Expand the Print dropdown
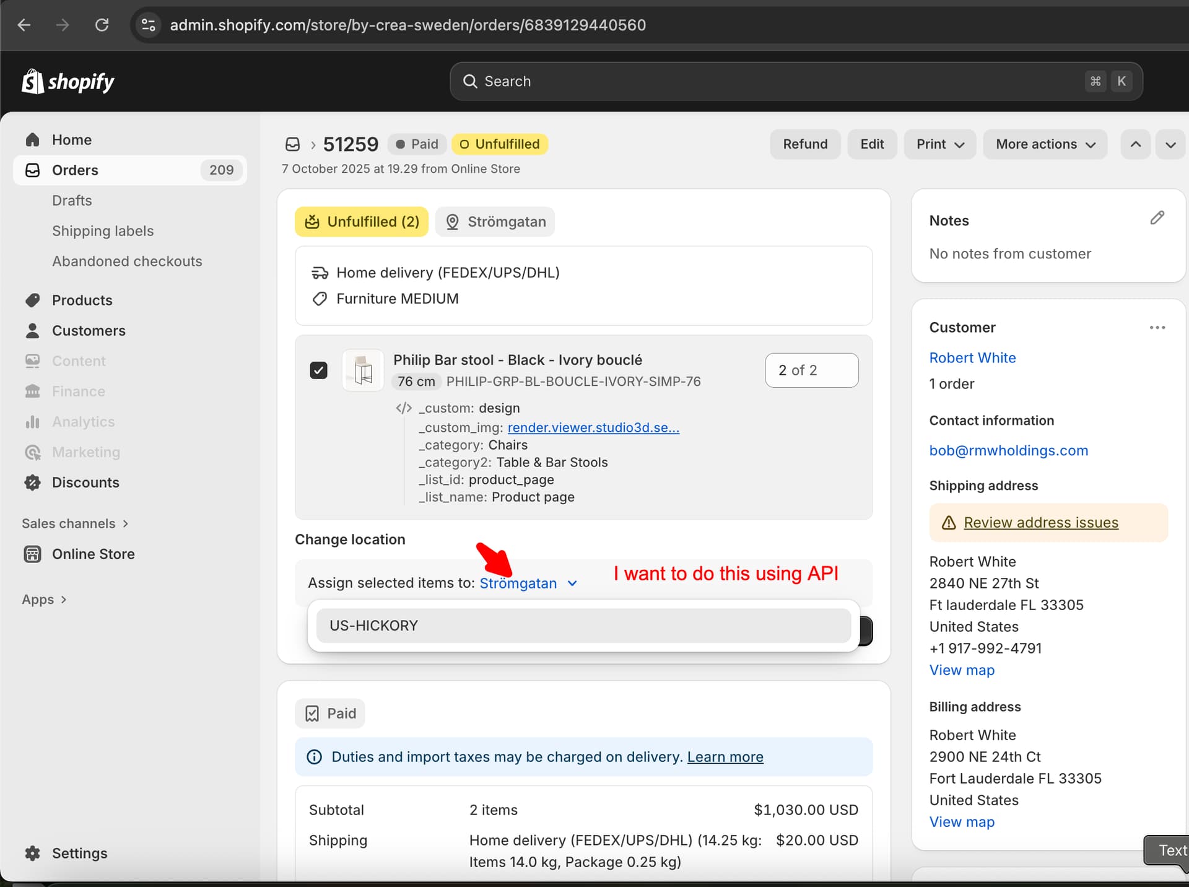1189x887 pixels. tap(939, 144)
